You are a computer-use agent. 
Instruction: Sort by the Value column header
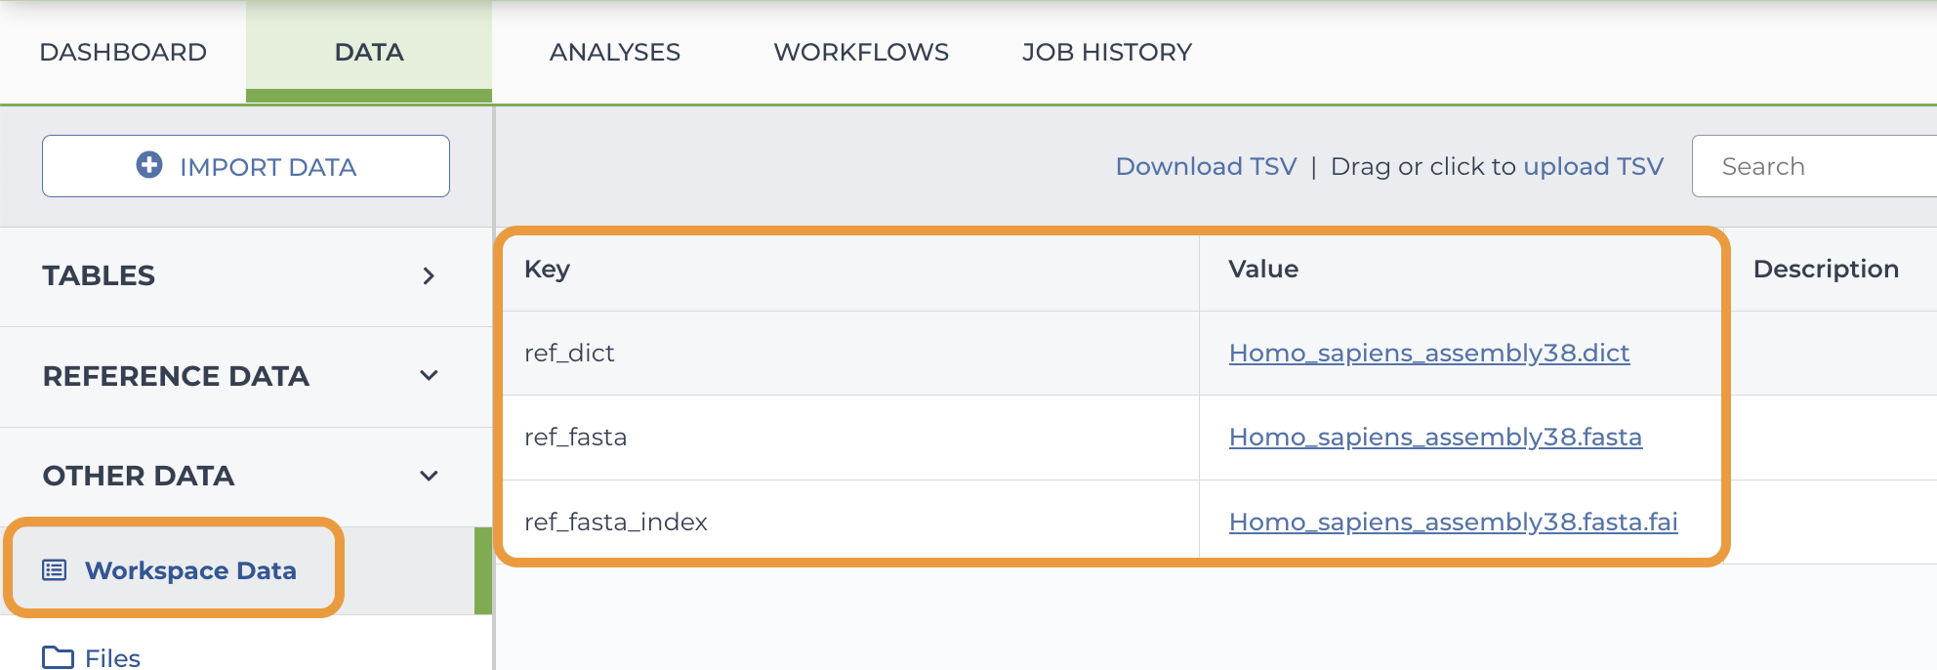[x=1263, y=269]
